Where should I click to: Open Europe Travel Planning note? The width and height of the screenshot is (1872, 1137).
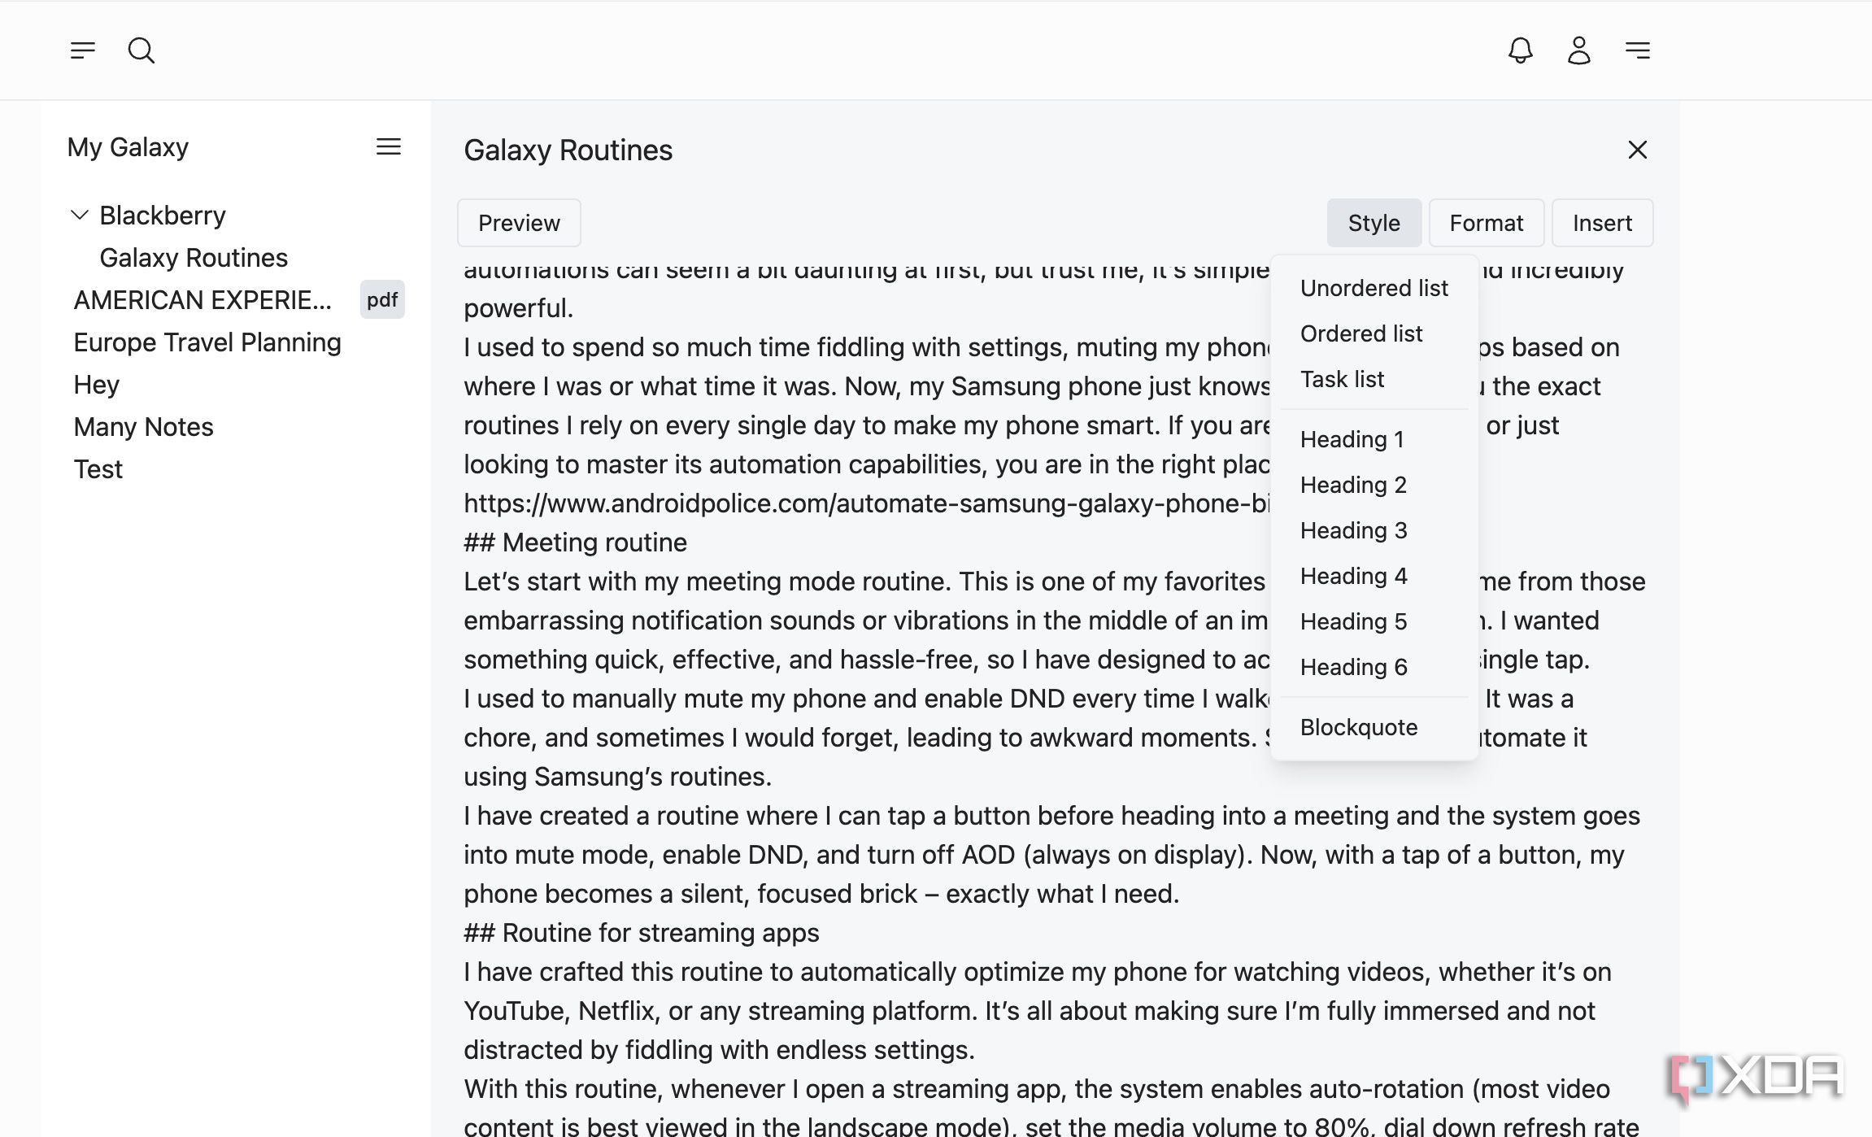pos(207,342)
